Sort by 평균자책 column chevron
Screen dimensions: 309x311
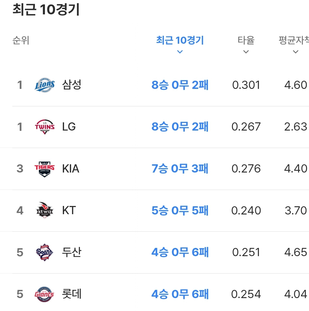tap(296, 52)
